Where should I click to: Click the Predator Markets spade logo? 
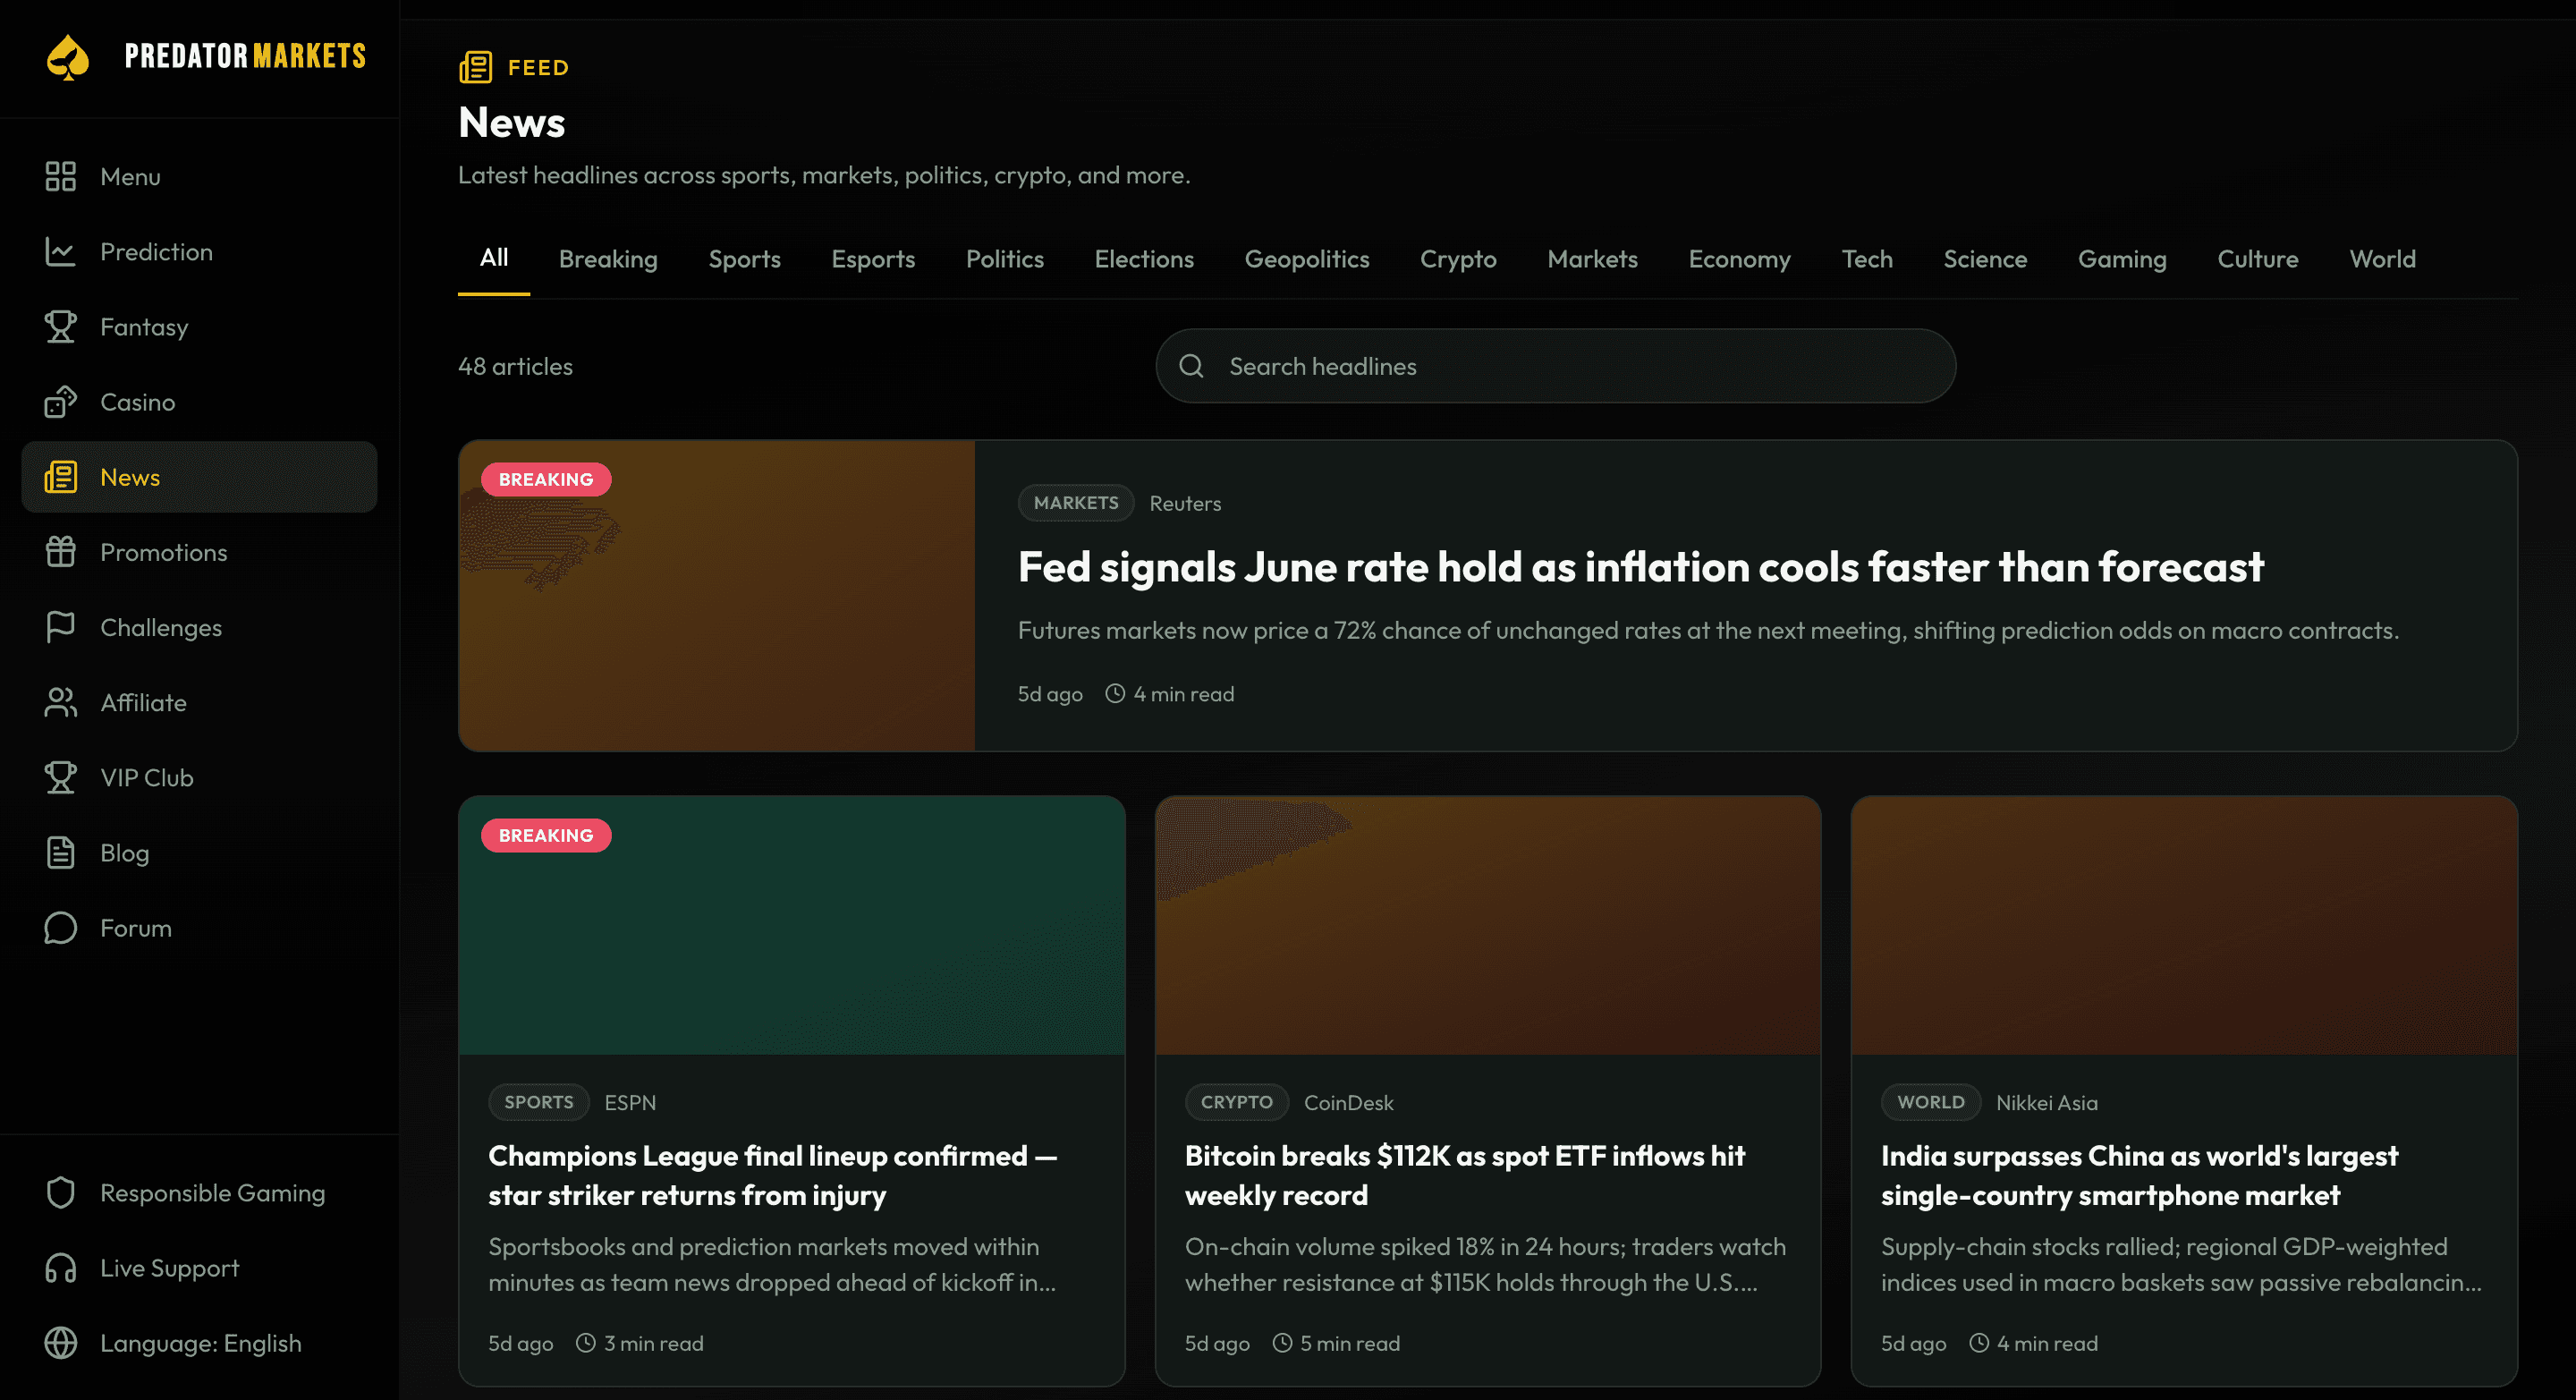click(x=68, y=57)
